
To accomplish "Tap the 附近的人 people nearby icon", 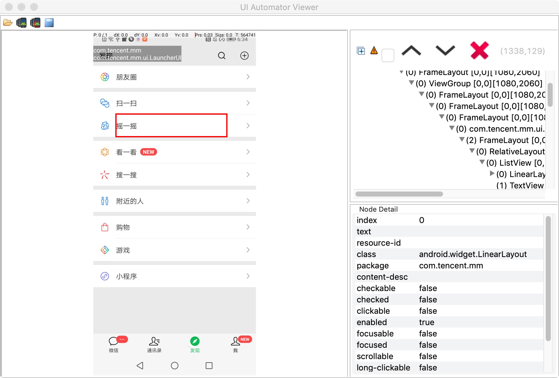I will click(x=105, y=201).
